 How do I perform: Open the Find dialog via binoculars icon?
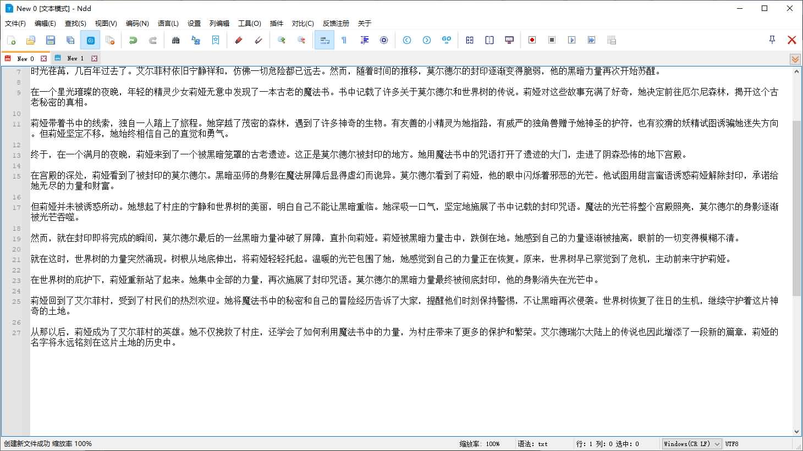pyautogui.click(x=176, y=40)
